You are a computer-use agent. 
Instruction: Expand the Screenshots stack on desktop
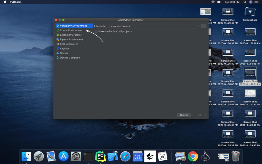[x=250, y=12]
